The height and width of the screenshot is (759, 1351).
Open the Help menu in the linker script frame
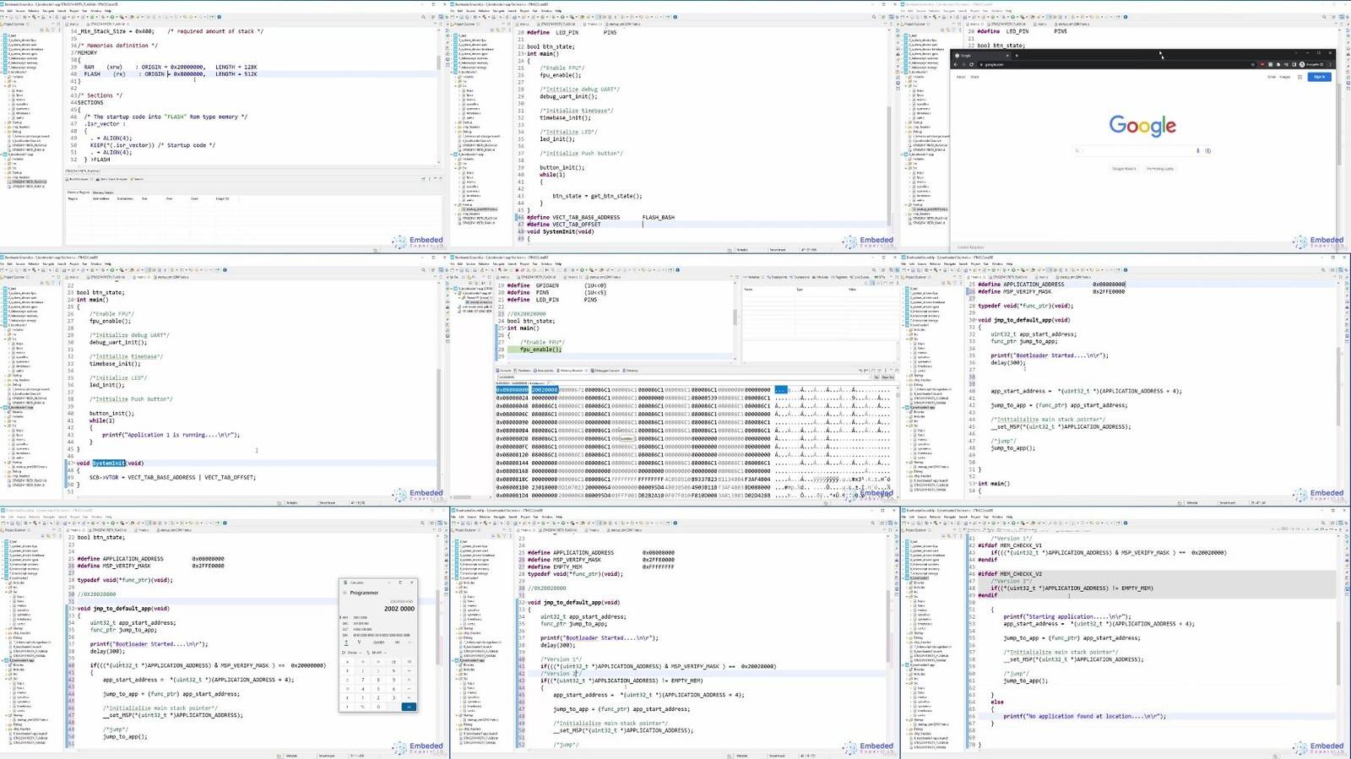[108, 11]
